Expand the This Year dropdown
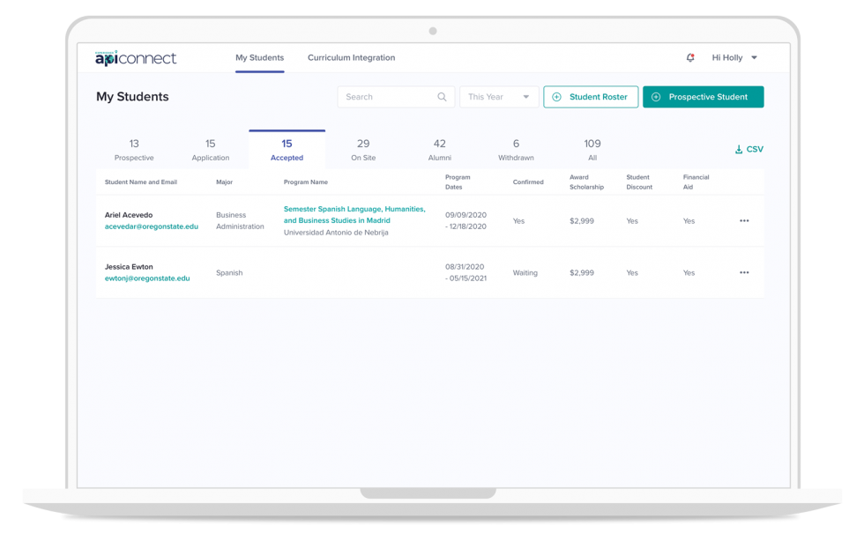Viewport: 864px width, 541px height. click(x=499, y=97)
